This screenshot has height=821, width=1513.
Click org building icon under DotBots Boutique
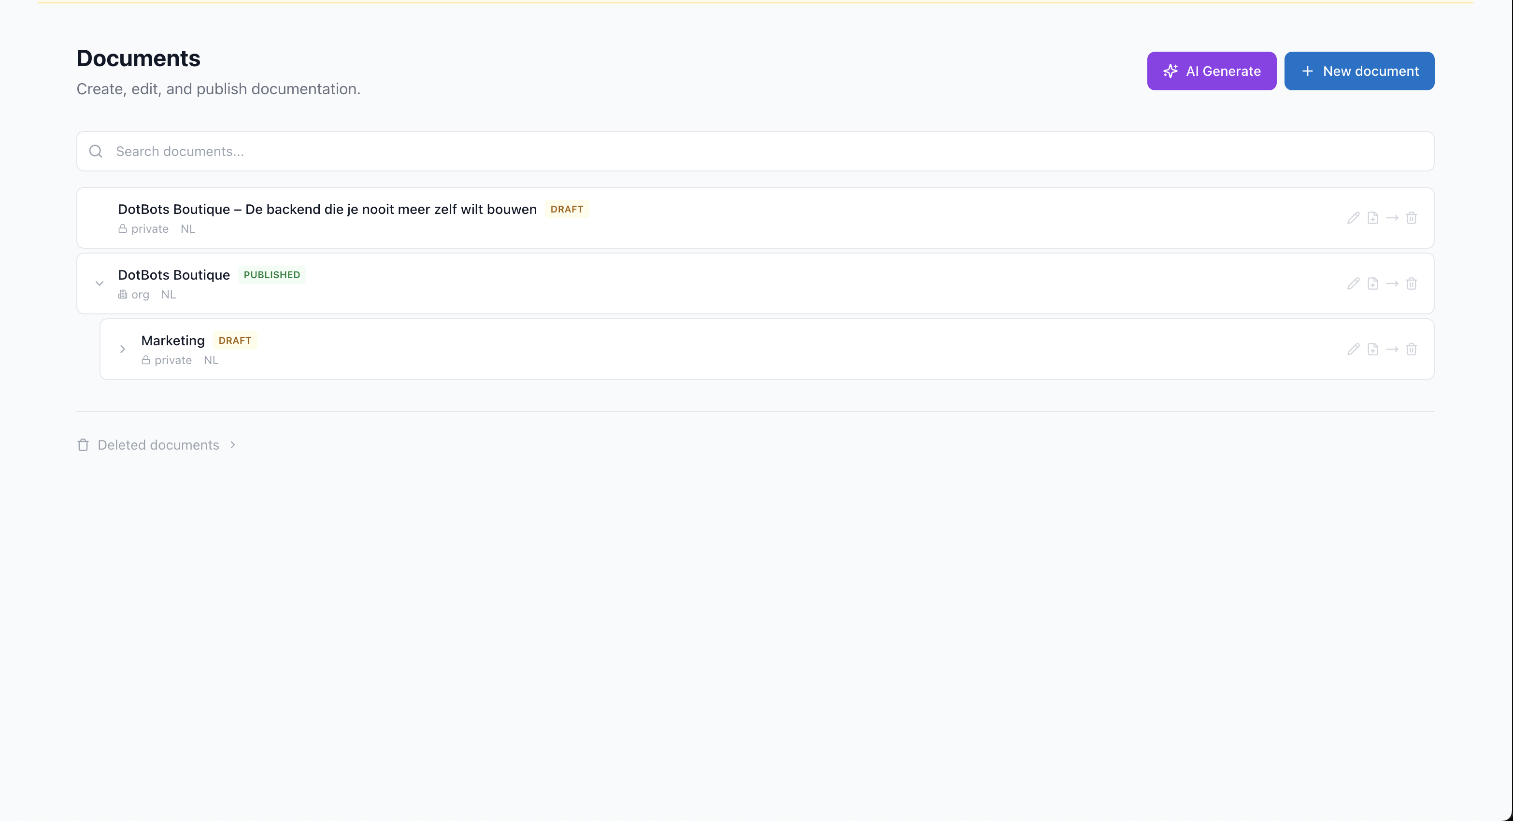[x=122, y=294]
